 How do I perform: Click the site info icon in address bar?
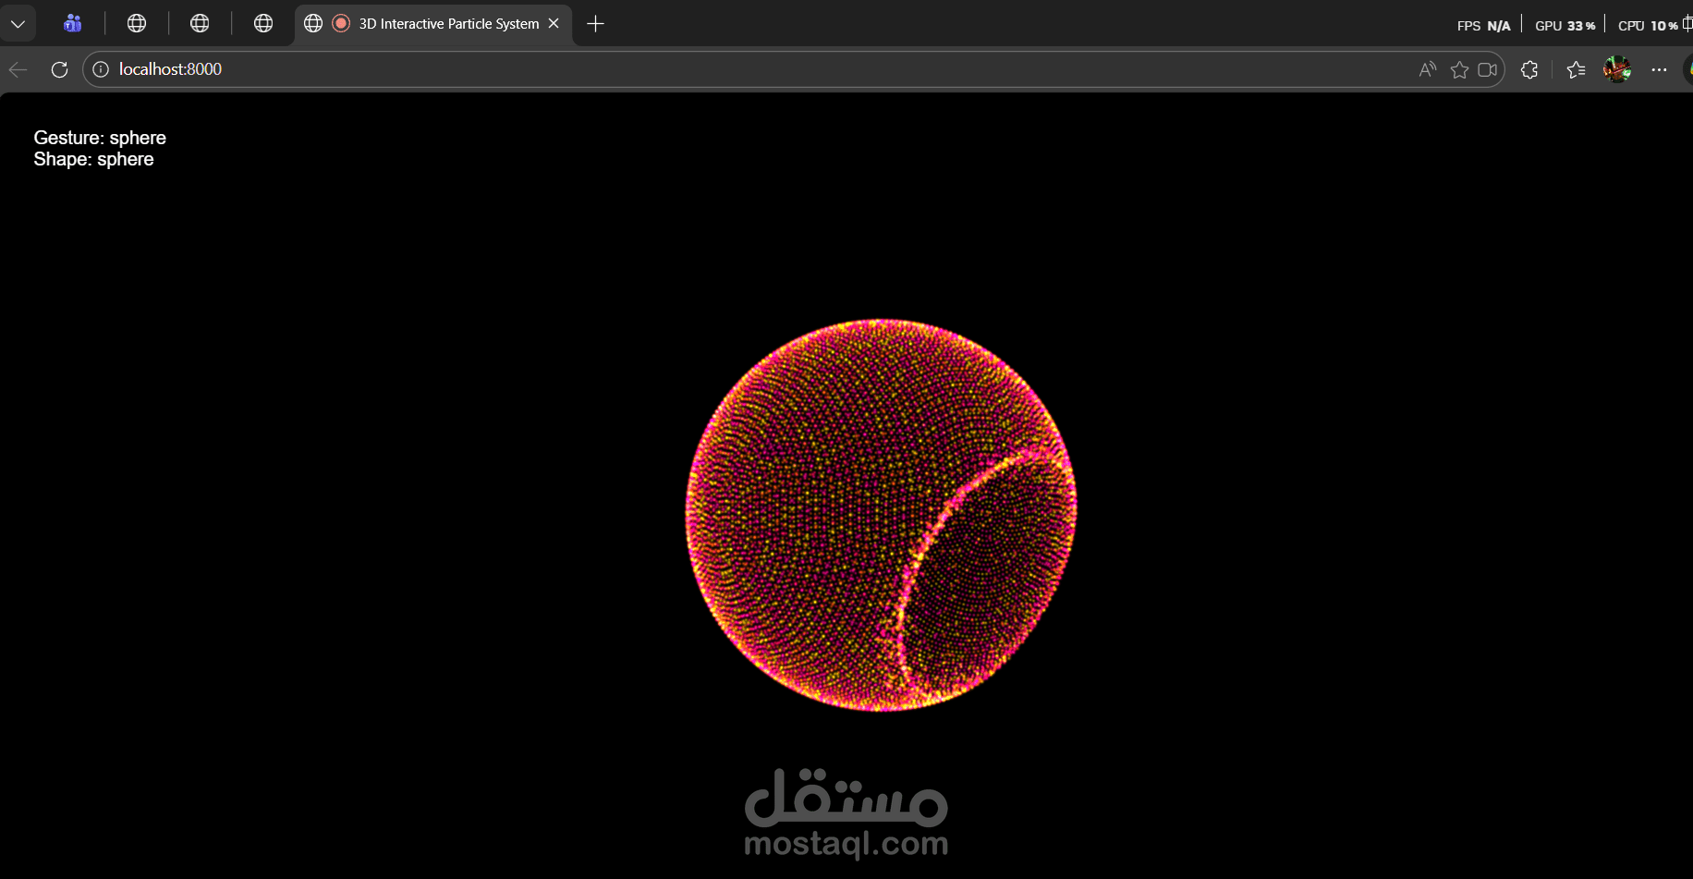(101, 68)
